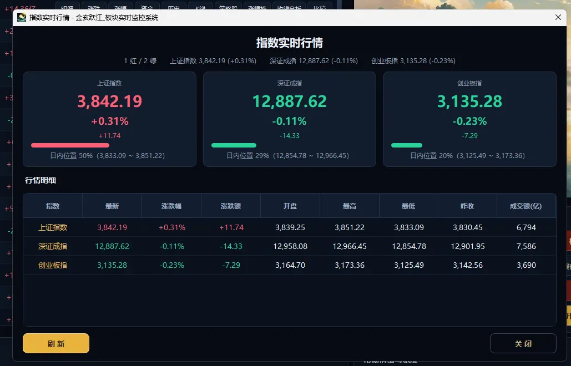Image resolution: width=571 pixels, height=366 pixels.
Task: Select the 深证成指 name cell in the table
Action: pyautogui.click(x=53, y=246)
